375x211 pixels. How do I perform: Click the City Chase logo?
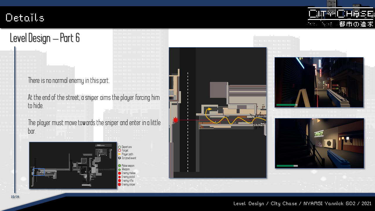point(341,17)
